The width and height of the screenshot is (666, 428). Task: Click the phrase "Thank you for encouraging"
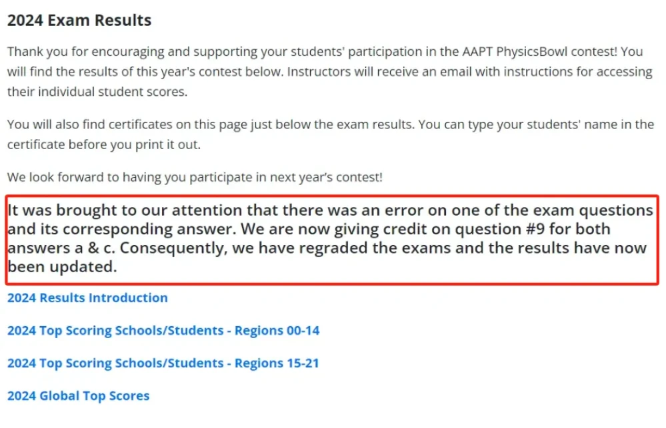point(85,52)
